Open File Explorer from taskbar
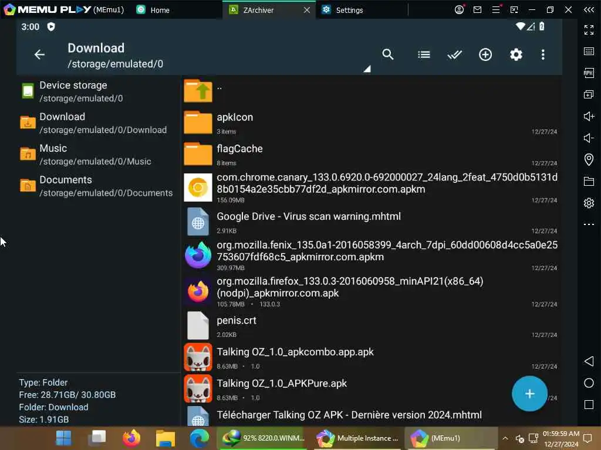The image size is (601, 450). coord(165,438)
